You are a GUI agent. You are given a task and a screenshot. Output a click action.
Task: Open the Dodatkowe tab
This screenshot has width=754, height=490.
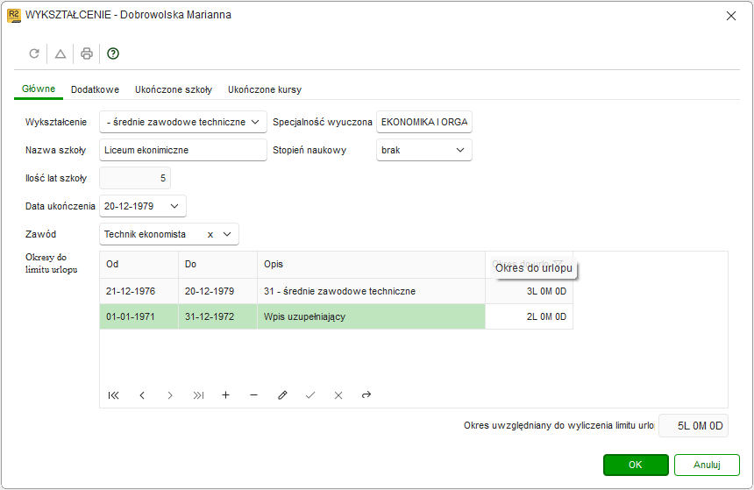[95, 89]
